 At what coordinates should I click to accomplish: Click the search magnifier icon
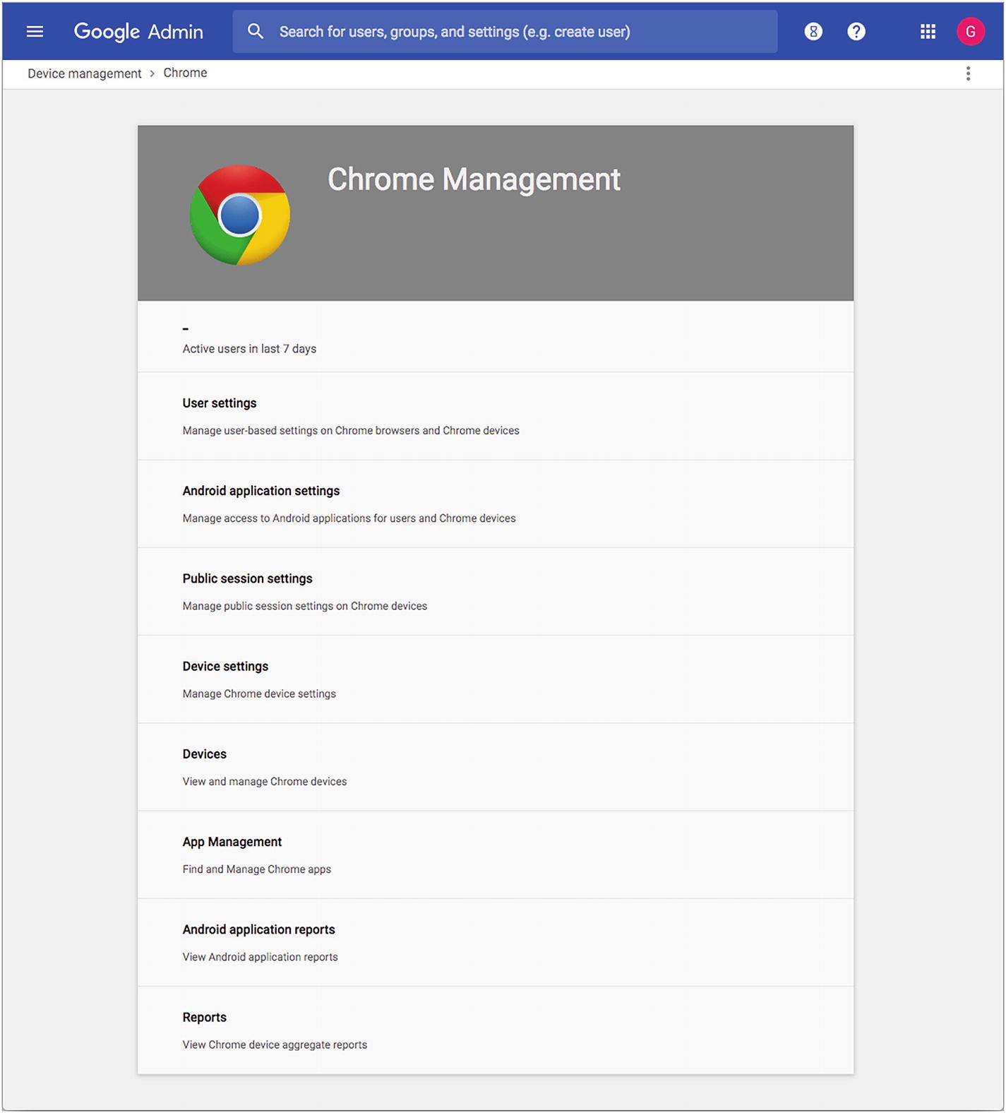pos(256,31)
